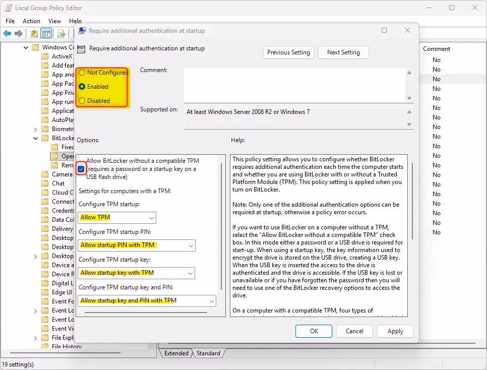This screenshot has height=370, width=487.
Task: Click the Local Group Policy Editor scroll icon
Action: coord(8,8)
